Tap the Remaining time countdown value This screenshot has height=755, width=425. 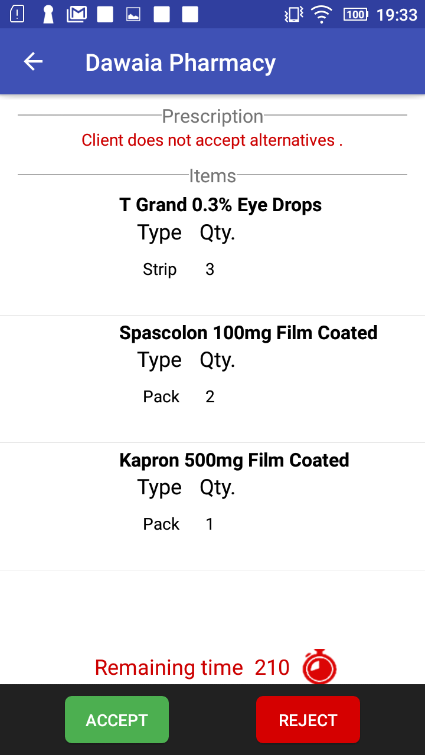272,668
